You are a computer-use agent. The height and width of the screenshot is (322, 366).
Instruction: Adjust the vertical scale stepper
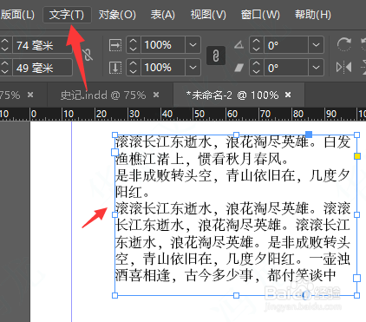coord(133,68)
